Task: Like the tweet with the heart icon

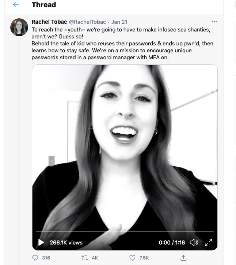Action: click(x=132, y=258)
